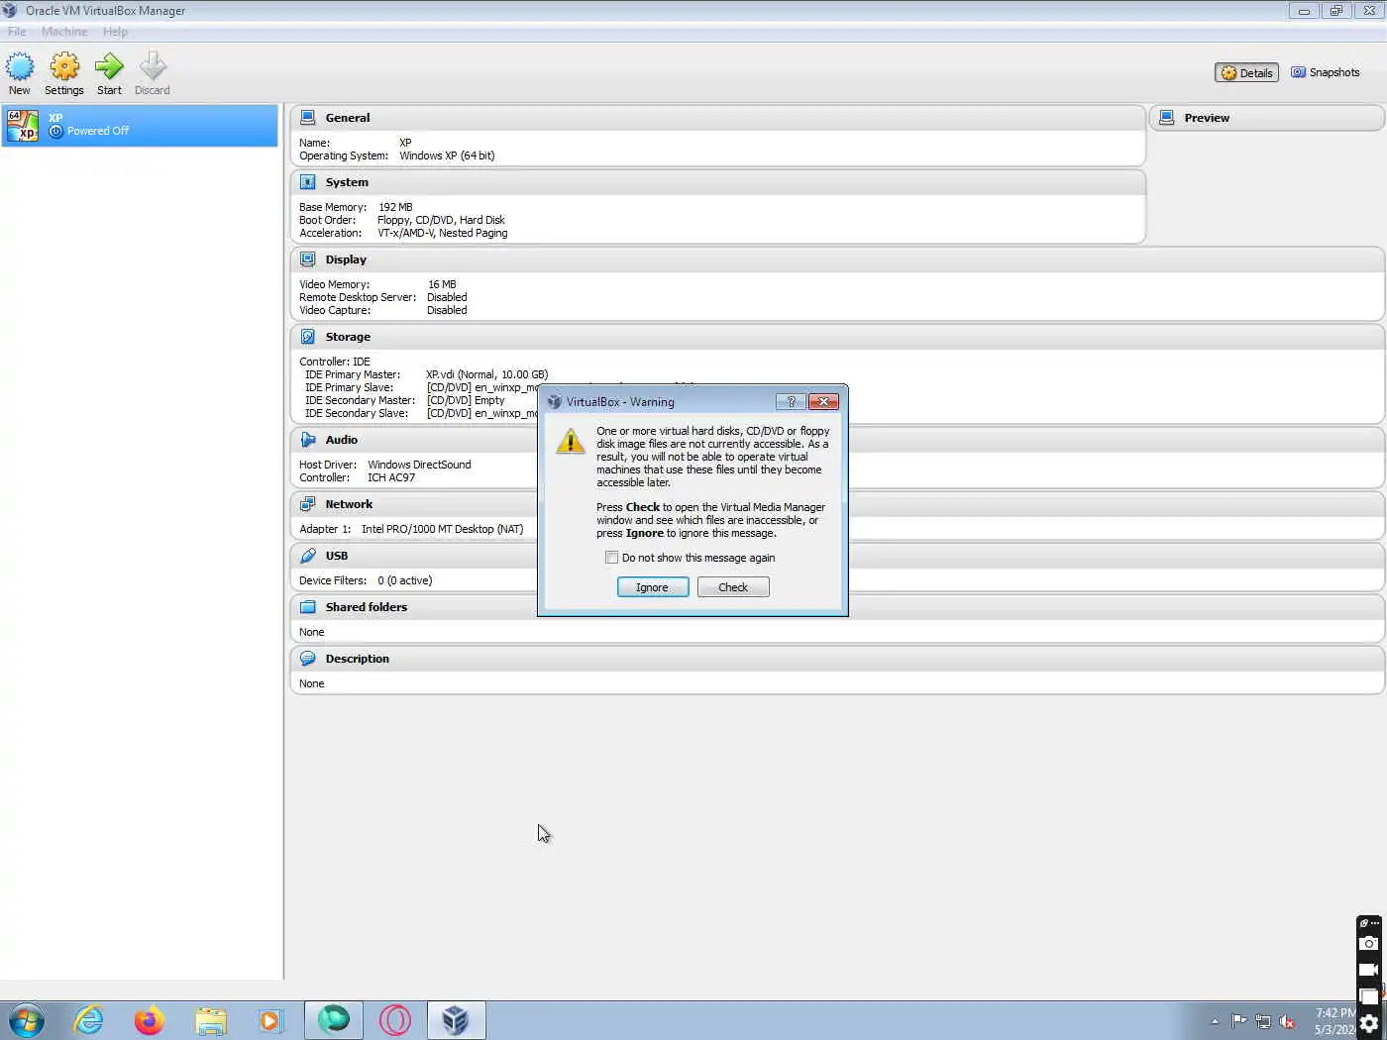Viewport: 1387px width, 1040px height.
Task: Click the help question-mark button in Warning dialog
Action: click(791, 401)
